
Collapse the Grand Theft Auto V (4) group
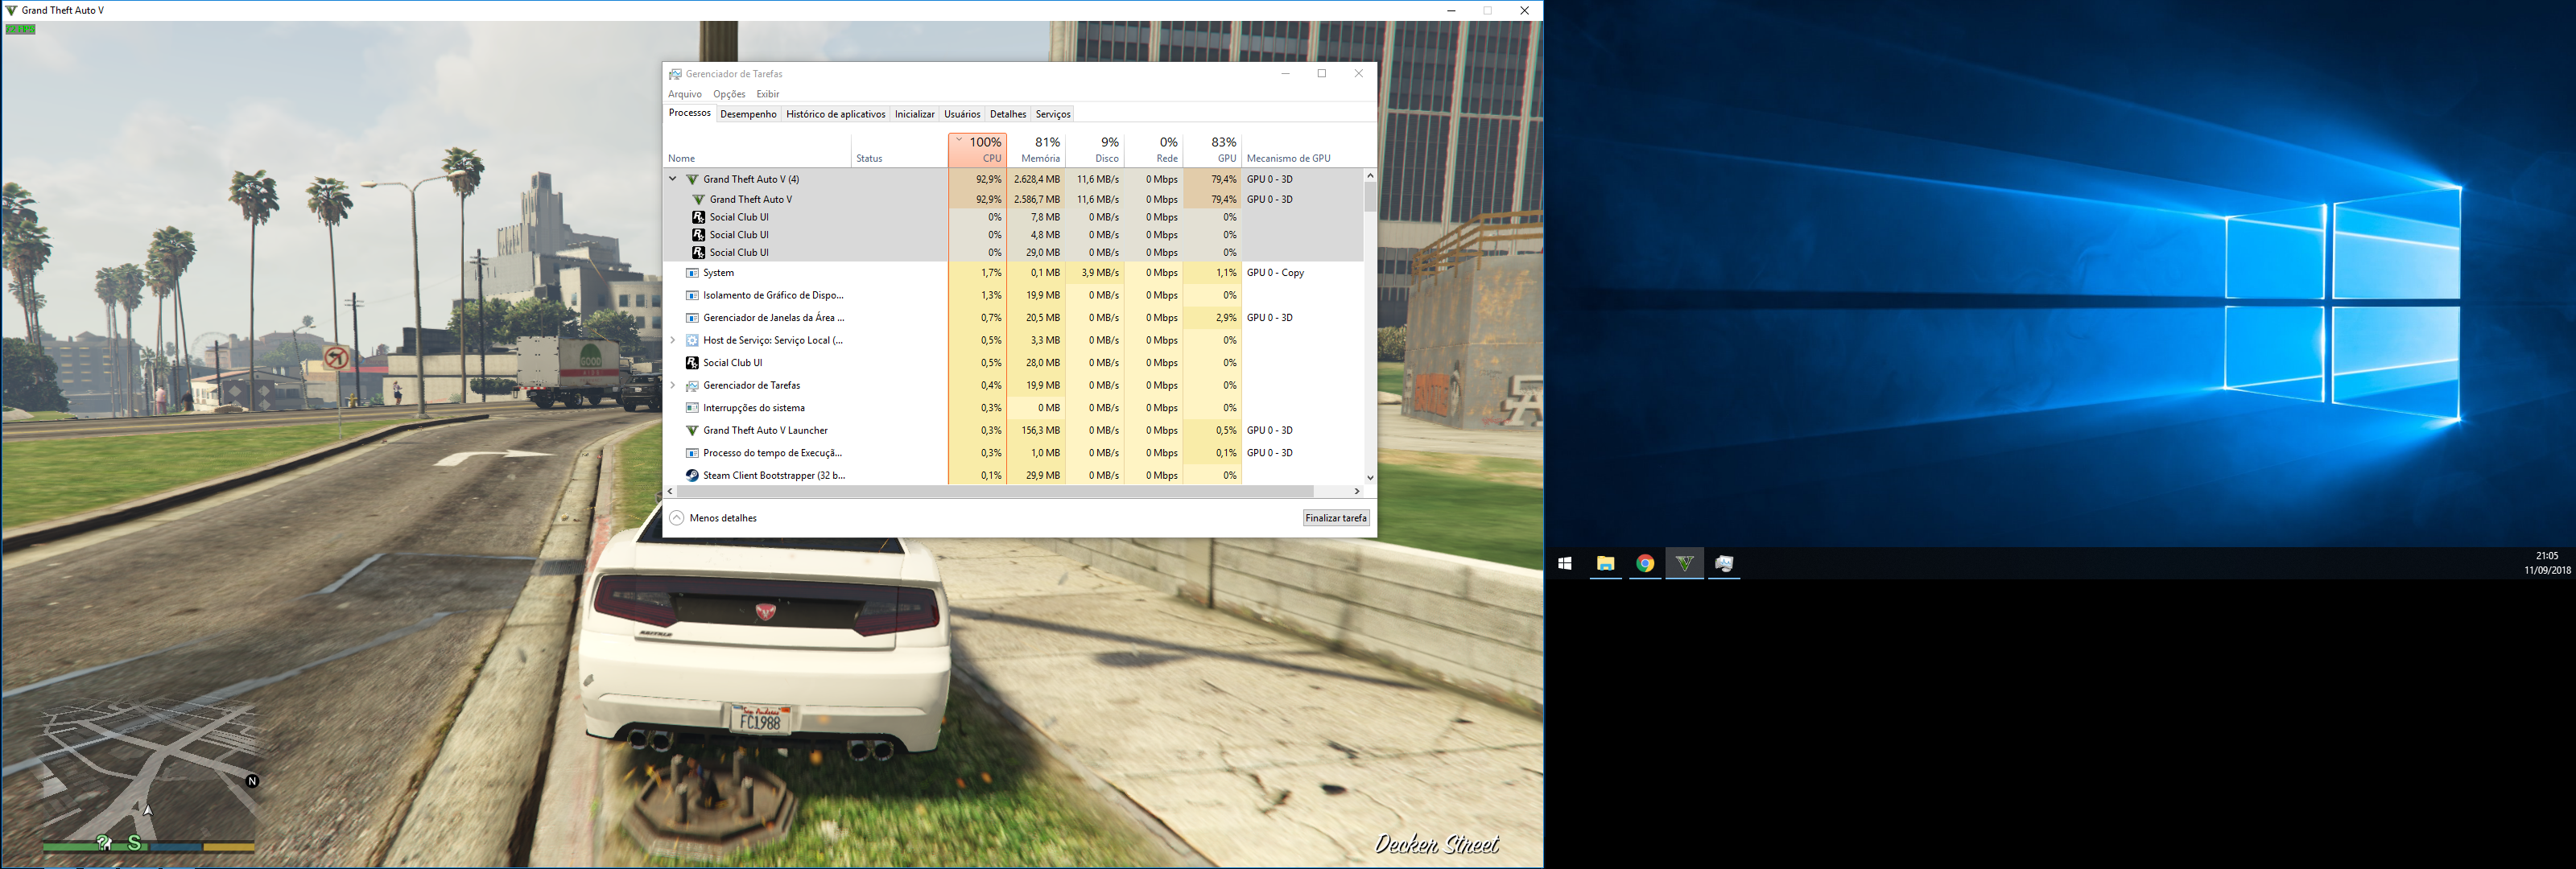(673, 179)
